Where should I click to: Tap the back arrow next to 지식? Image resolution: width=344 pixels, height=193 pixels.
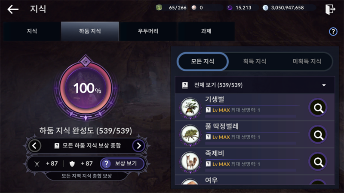pyautogui.click(x=13, y=9)
